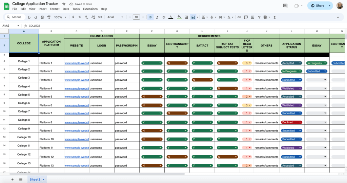Toggle bold formatting button
Screen dimensions: 347x183
[x=150, y=17]
